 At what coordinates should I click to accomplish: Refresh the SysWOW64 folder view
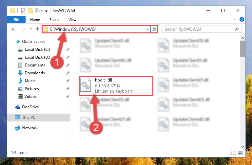pos(154,29)
